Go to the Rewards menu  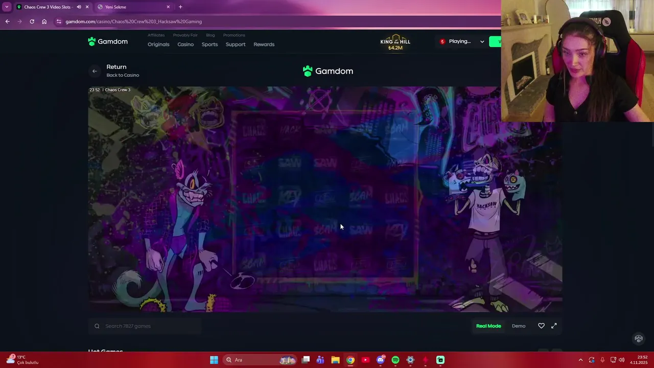pos(264,44)
